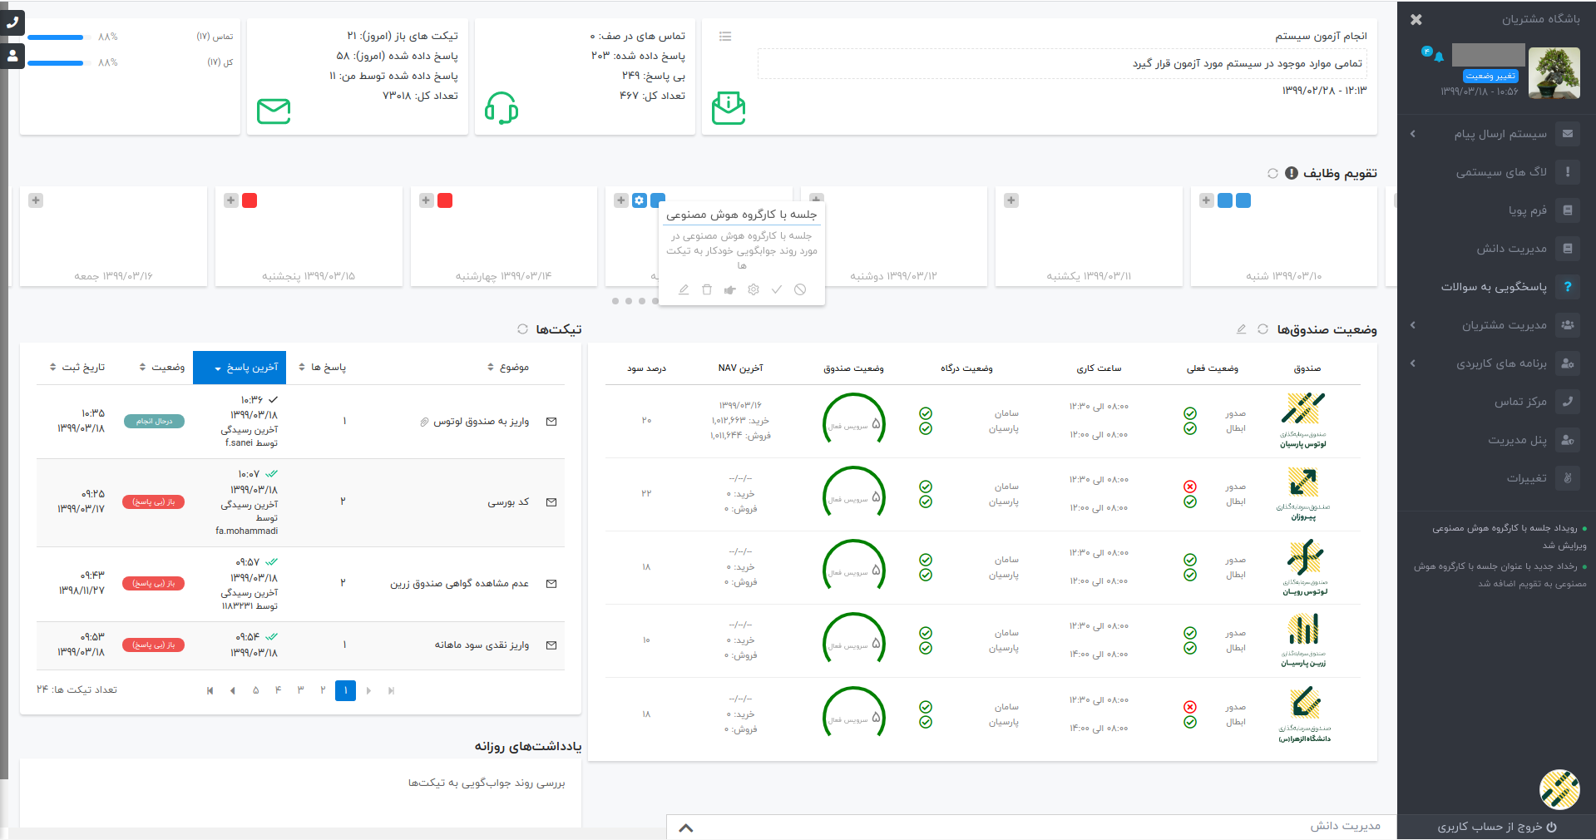Viewport: 1596px width, 840px height.
Task: Click the trash icon in the task popup
Action: point(707,289)
